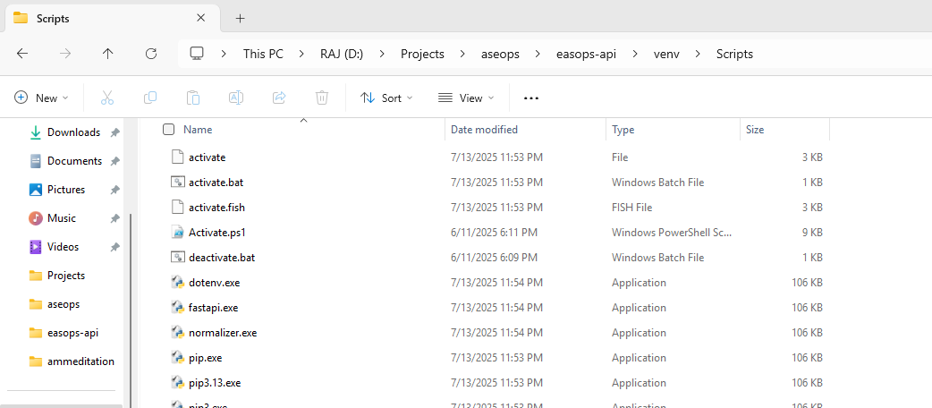The height and width of the screenshot is (408, 932).
Task: Click the Paste clipboard icon
Action: [x=193, y=98]
